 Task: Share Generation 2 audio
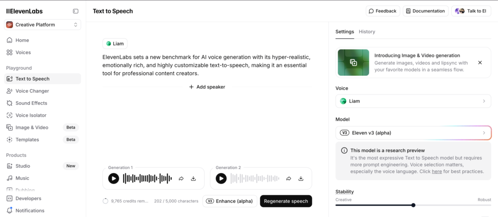289,178
